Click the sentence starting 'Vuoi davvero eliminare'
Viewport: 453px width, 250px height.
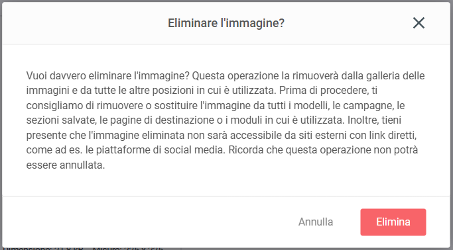click(107, 76)
